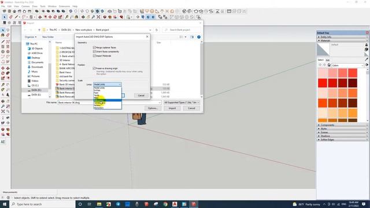Click the Zoom Extents tool
The image size is (370, 208).
pyautogui.click(x=98, y=17)
